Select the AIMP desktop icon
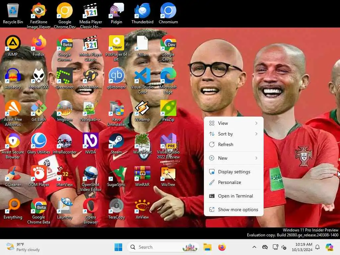Viewport: 340px width, 255px height. pyautogui.click(x=13, y=46)
